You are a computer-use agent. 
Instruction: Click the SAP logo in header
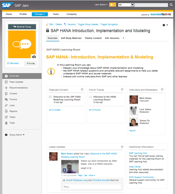(7, 5)
